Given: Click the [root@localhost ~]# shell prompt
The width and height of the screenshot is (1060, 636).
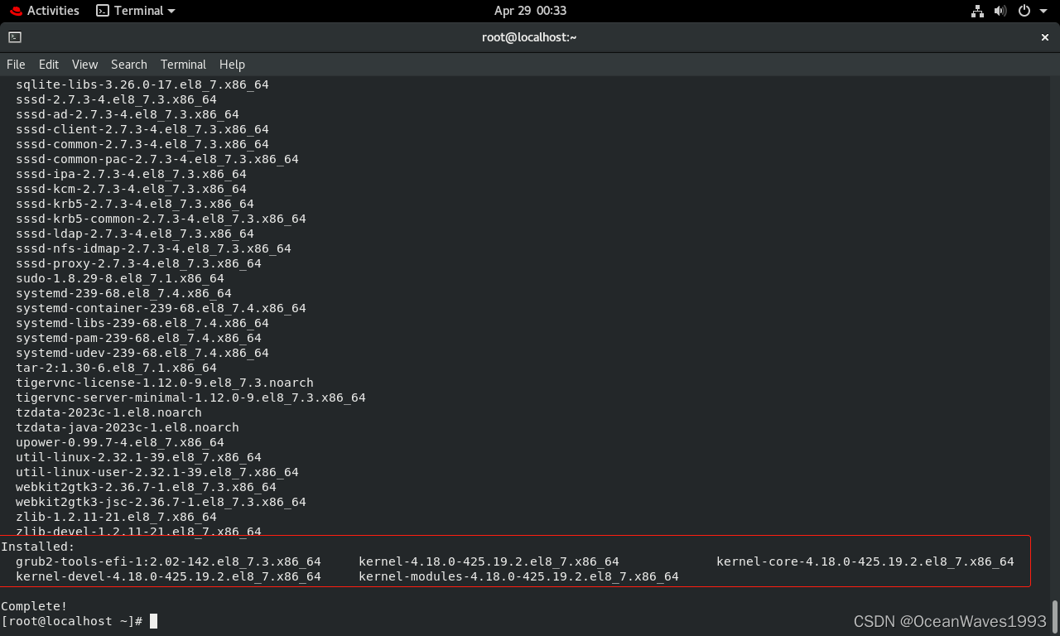Looking at the screenshot, I should click(x=72, y=621).
